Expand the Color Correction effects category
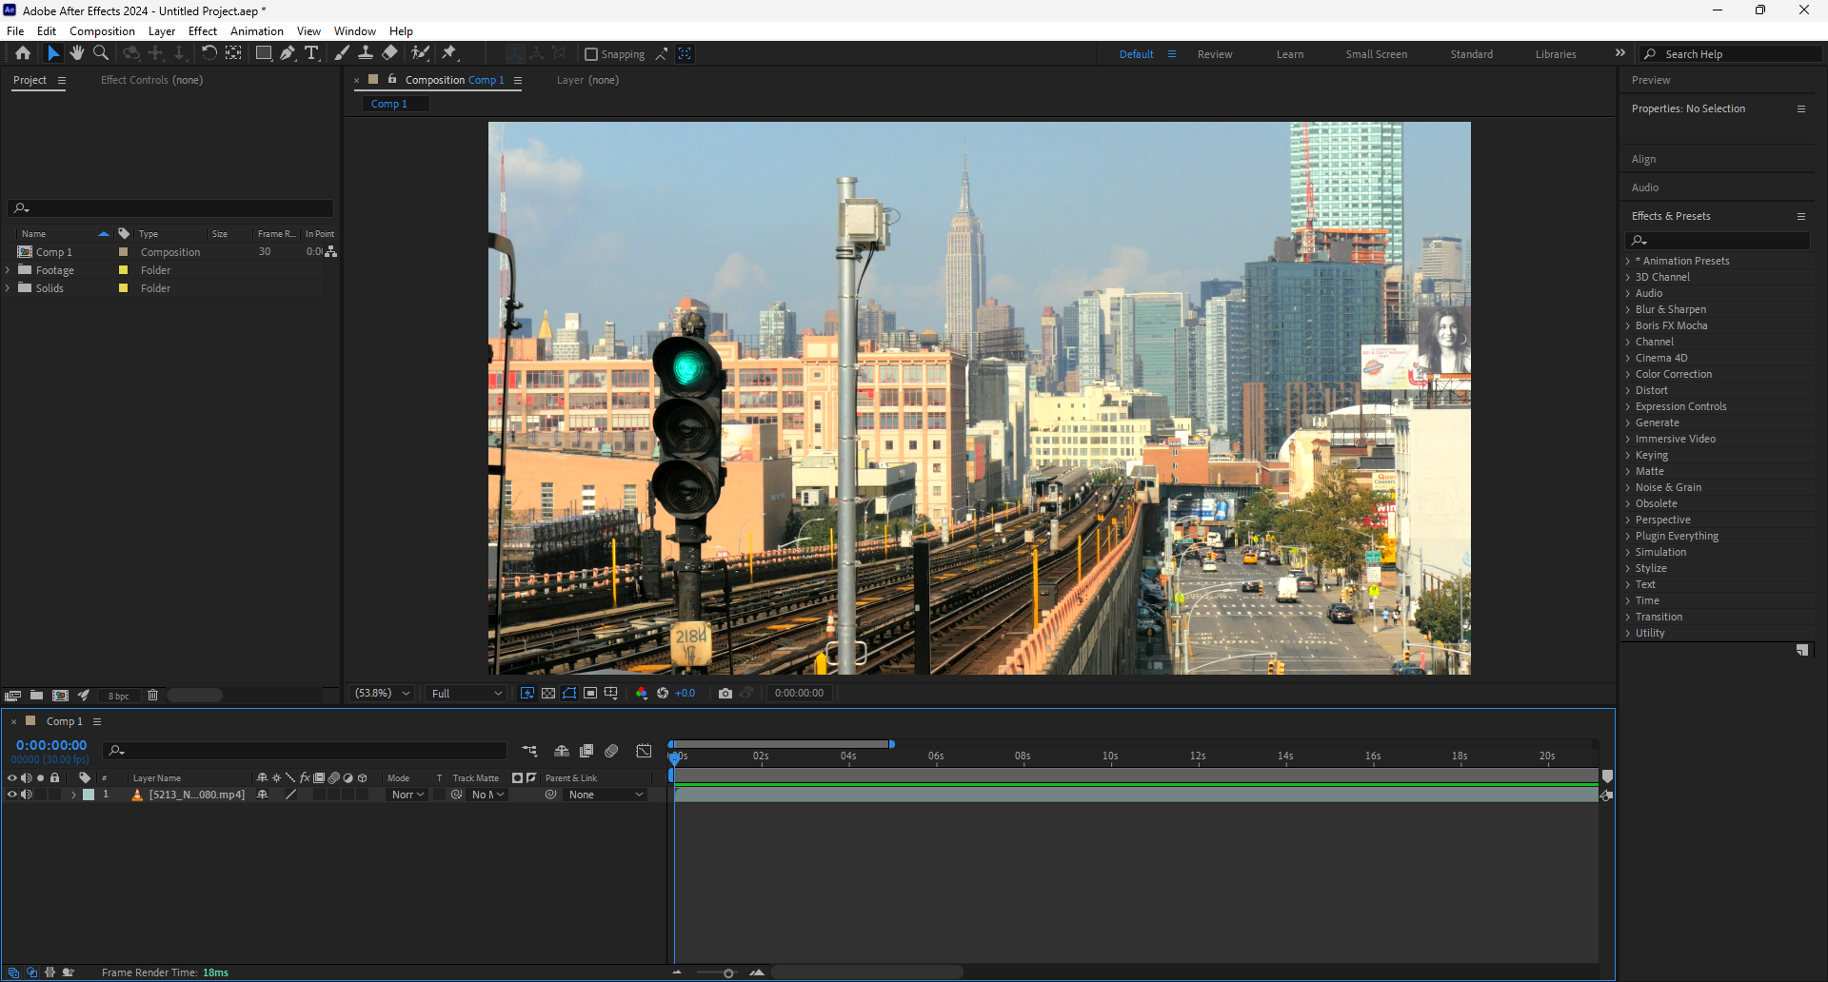The image size is (1828, 982). point(1628,374)
